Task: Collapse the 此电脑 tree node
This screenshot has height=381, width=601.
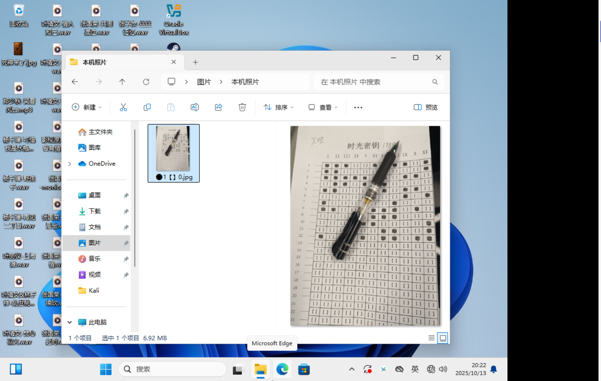Action: click(70, 322)
